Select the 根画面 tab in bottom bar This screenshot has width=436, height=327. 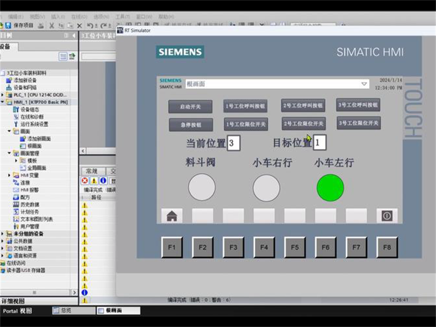(119, 311)
